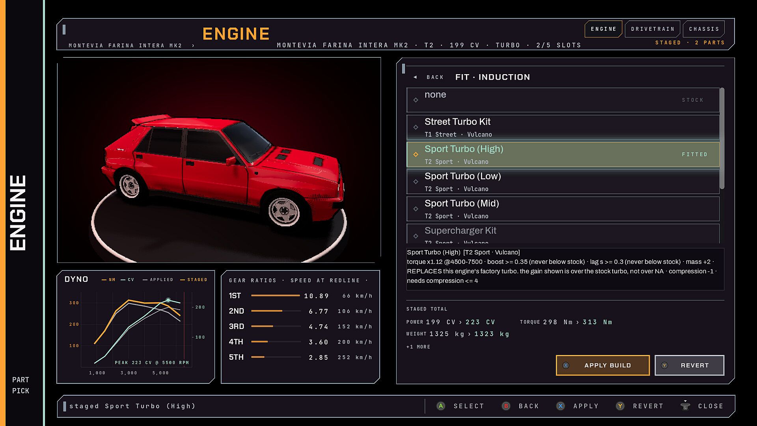757x426 pixels.
Task: Open the breadcrumb chevron after Intera MK2
Action: click(x=193, y=46)
